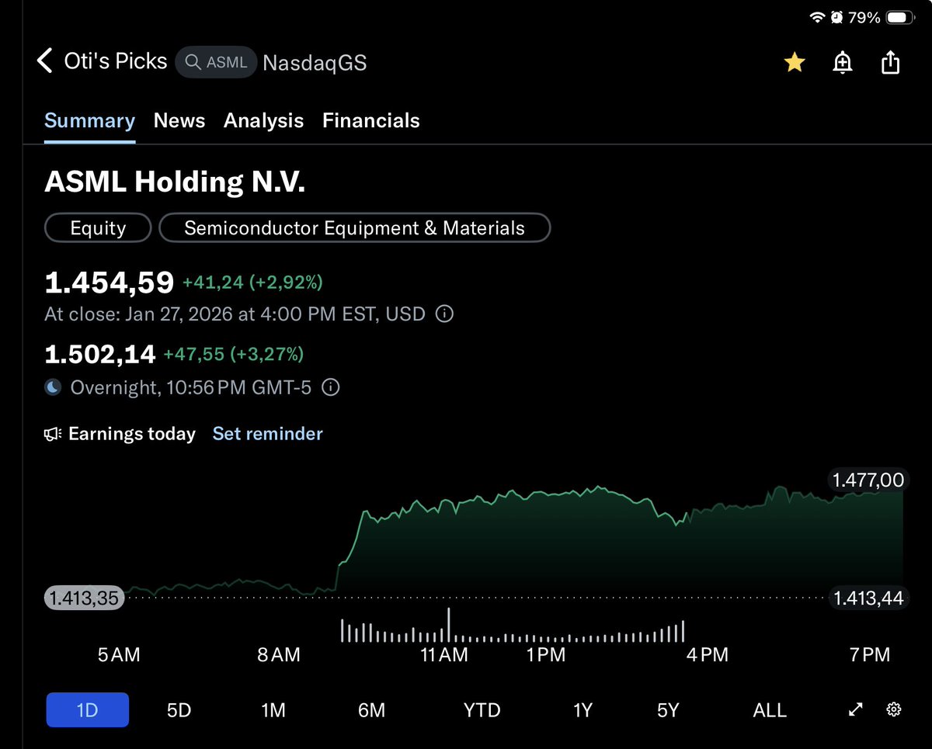Tap the 8 AM time axis label

point(280,655)
